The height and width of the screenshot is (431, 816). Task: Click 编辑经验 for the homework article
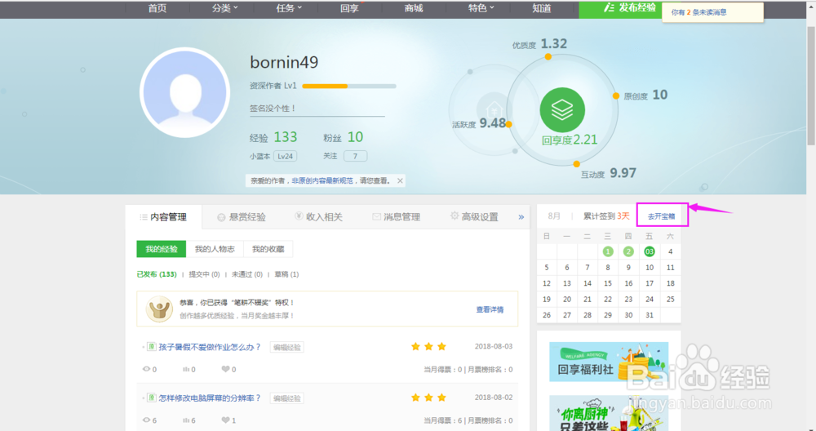coord(286,347)
